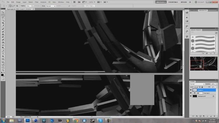
Task: Open the Layer menu
Action: pos(24,2)
